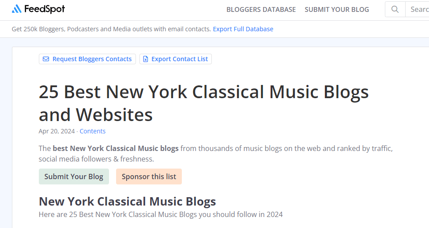Follow the Export Full Database link
This screenshot has width=429, height=228.
click(243, 29)
